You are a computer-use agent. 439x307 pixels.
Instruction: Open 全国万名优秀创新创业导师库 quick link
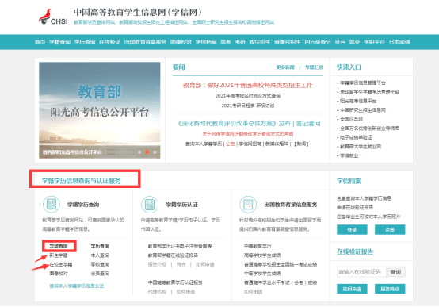coord(369,129)
